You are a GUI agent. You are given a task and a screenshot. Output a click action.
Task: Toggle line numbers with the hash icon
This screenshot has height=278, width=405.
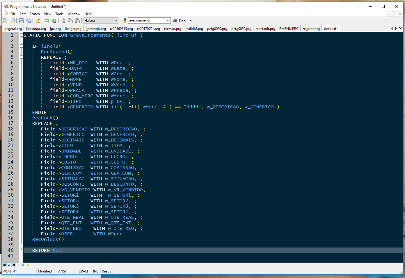[x=14, y=265]
